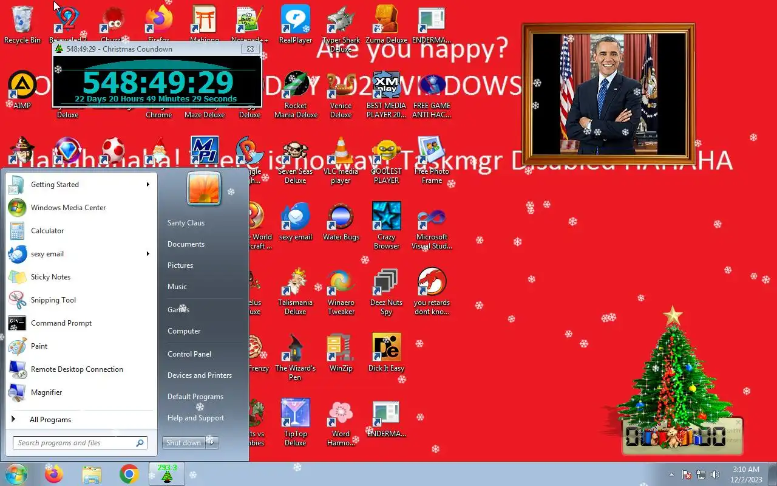Launch Command Prompt from Start menu
This screenshot has width=777, height=486.
(x=81, y=323)
